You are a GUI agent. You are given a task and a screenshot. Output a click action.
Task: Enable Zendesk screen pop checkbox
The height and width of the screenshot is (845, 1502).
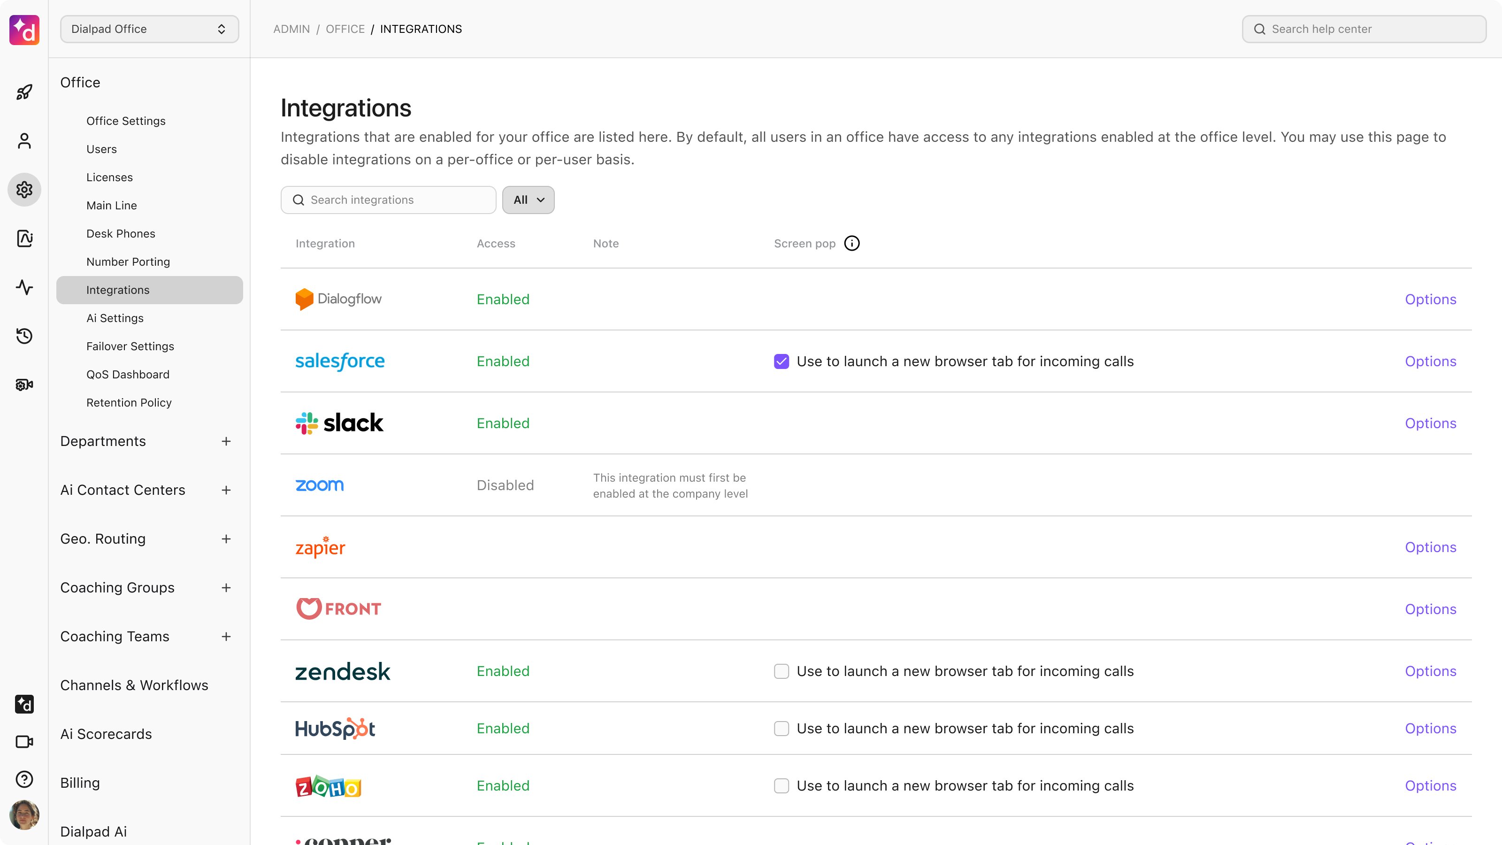(782, 671)
